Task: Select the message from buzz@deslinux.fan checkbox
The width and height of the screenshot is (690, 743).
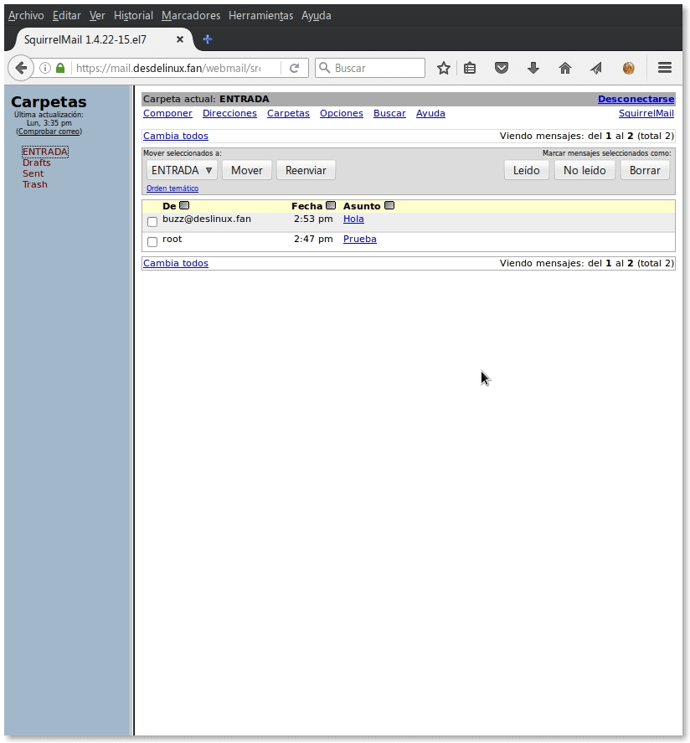Action: click(152, 221)
